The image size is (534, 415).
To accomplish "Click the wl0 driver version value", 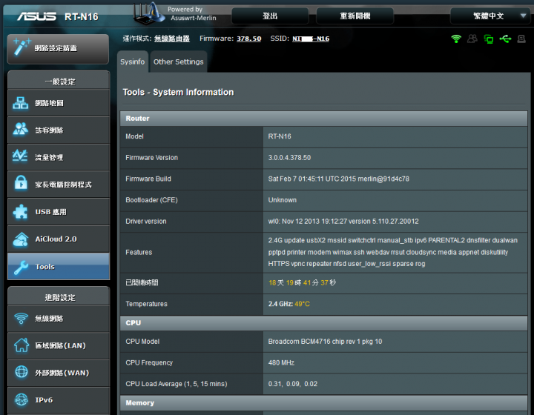I will pos(343,222).
